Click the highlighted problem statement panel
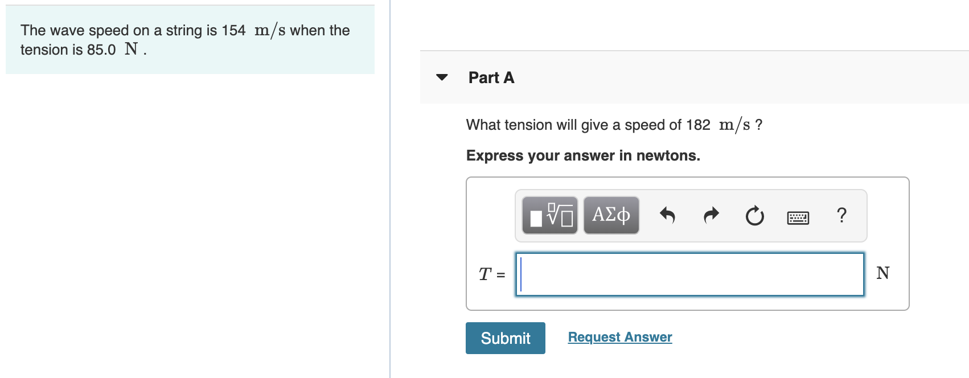Viewport: 969px width, 378px height. 190,38
